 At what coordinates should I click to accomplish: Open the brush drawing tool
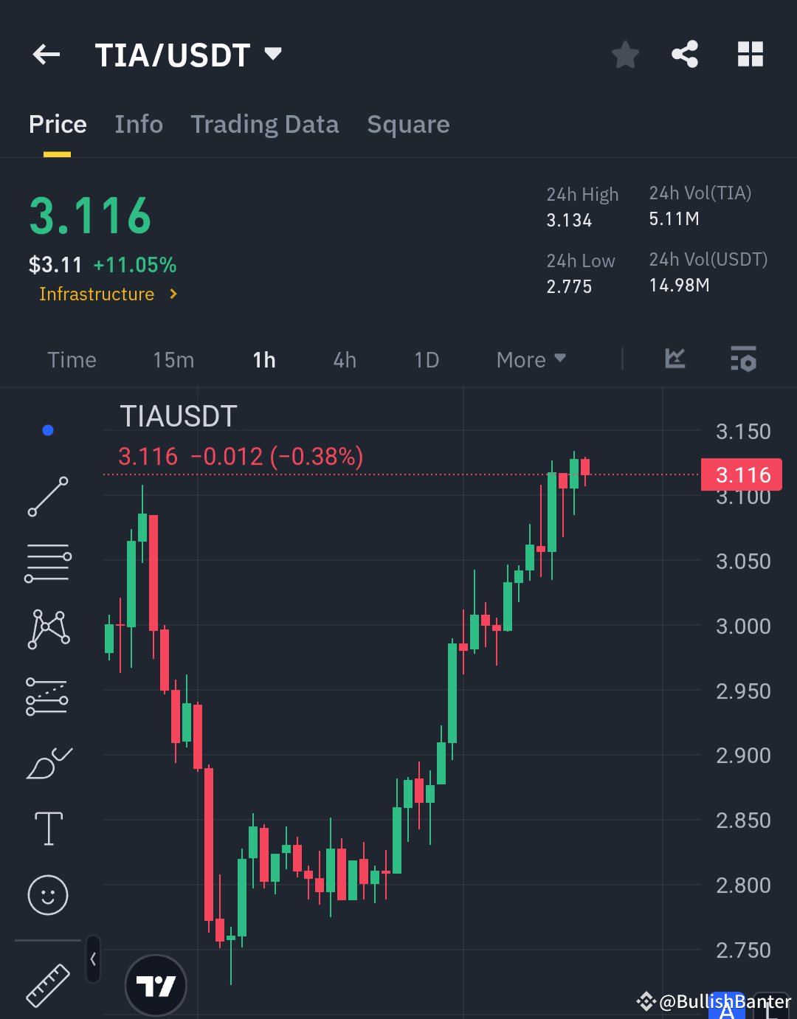coord(47,763)
